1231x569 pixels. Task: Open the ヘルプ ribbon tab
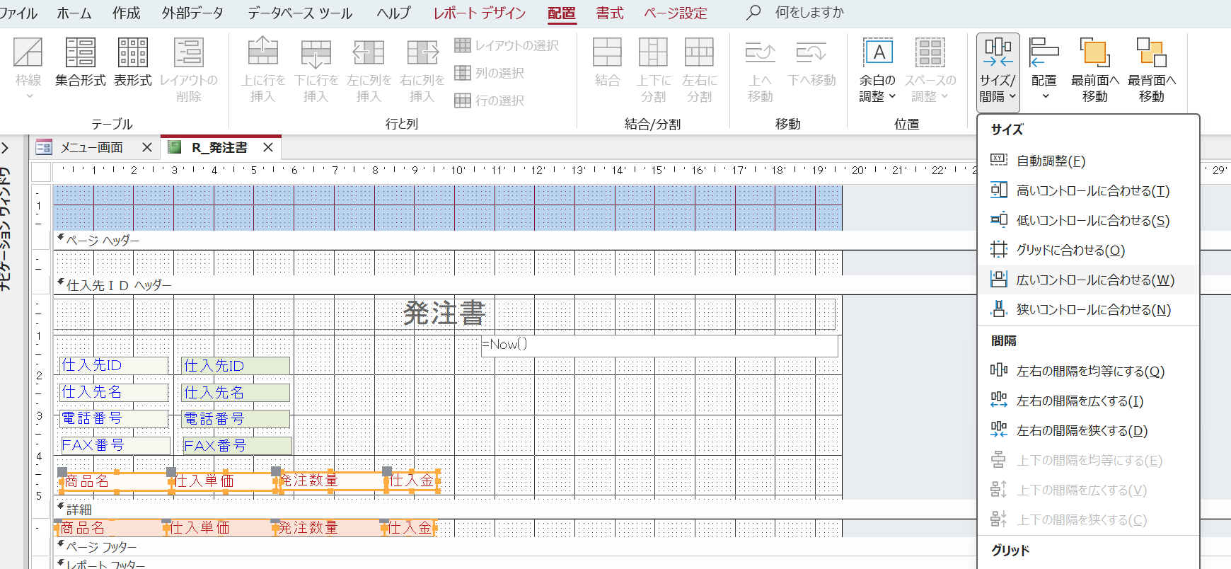(393, 13)
